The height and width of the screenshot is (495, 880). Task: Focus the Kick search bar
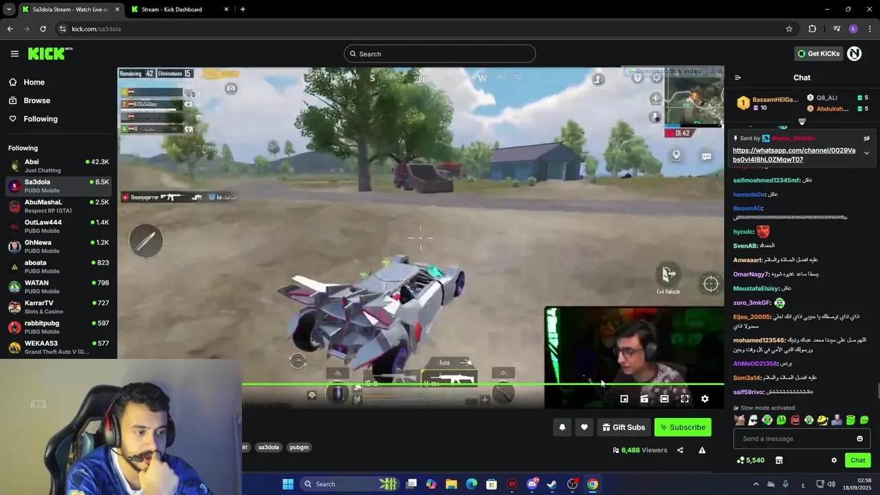click(440, 54)
